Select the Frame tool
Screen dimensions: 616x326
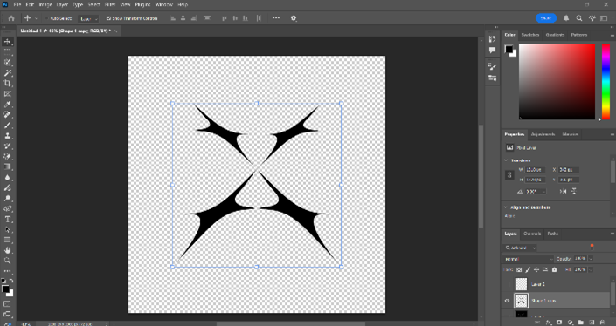pos(8,93)
